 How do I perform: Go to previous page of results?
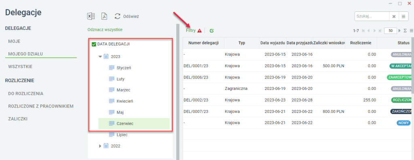[x=369, y=31]
